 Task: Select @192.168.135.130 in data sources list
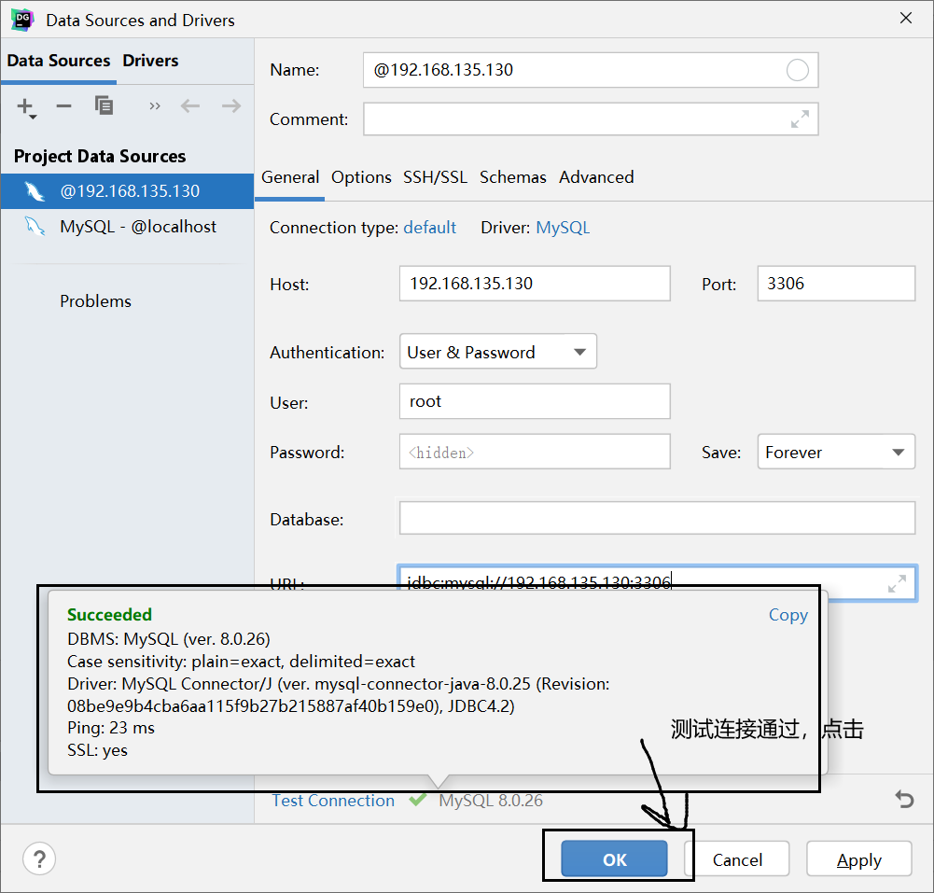pyautogui.click(x=128, y=191)
